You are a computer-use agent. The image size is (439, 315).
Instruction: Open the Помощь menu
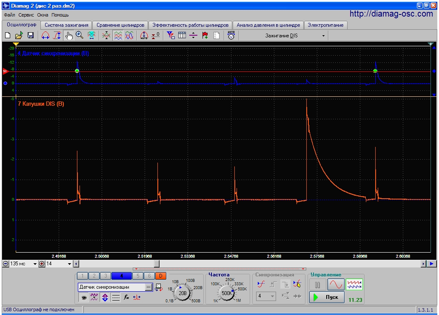[60, 15]
